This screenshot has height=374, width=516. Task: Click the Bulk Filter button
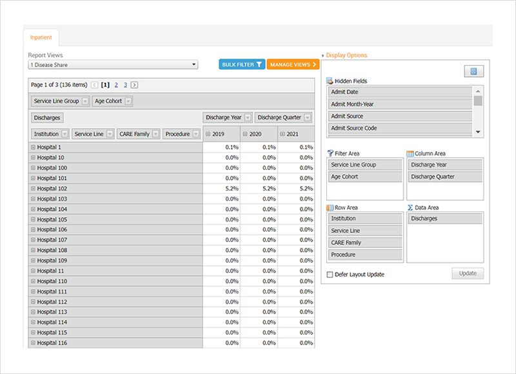click(242, 64)
